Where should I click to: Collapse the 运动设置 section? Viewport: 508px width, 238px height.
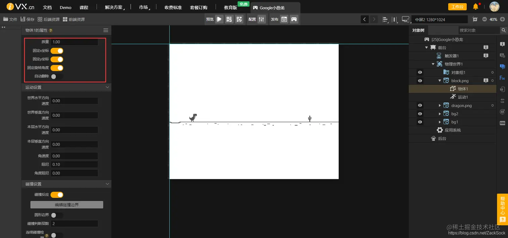108,87
